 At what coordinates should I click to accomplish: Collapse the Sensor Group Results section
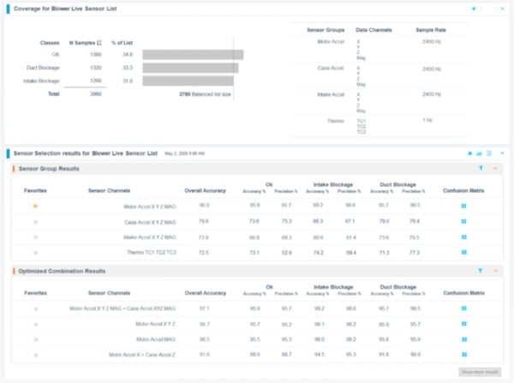tap(494, 169)
